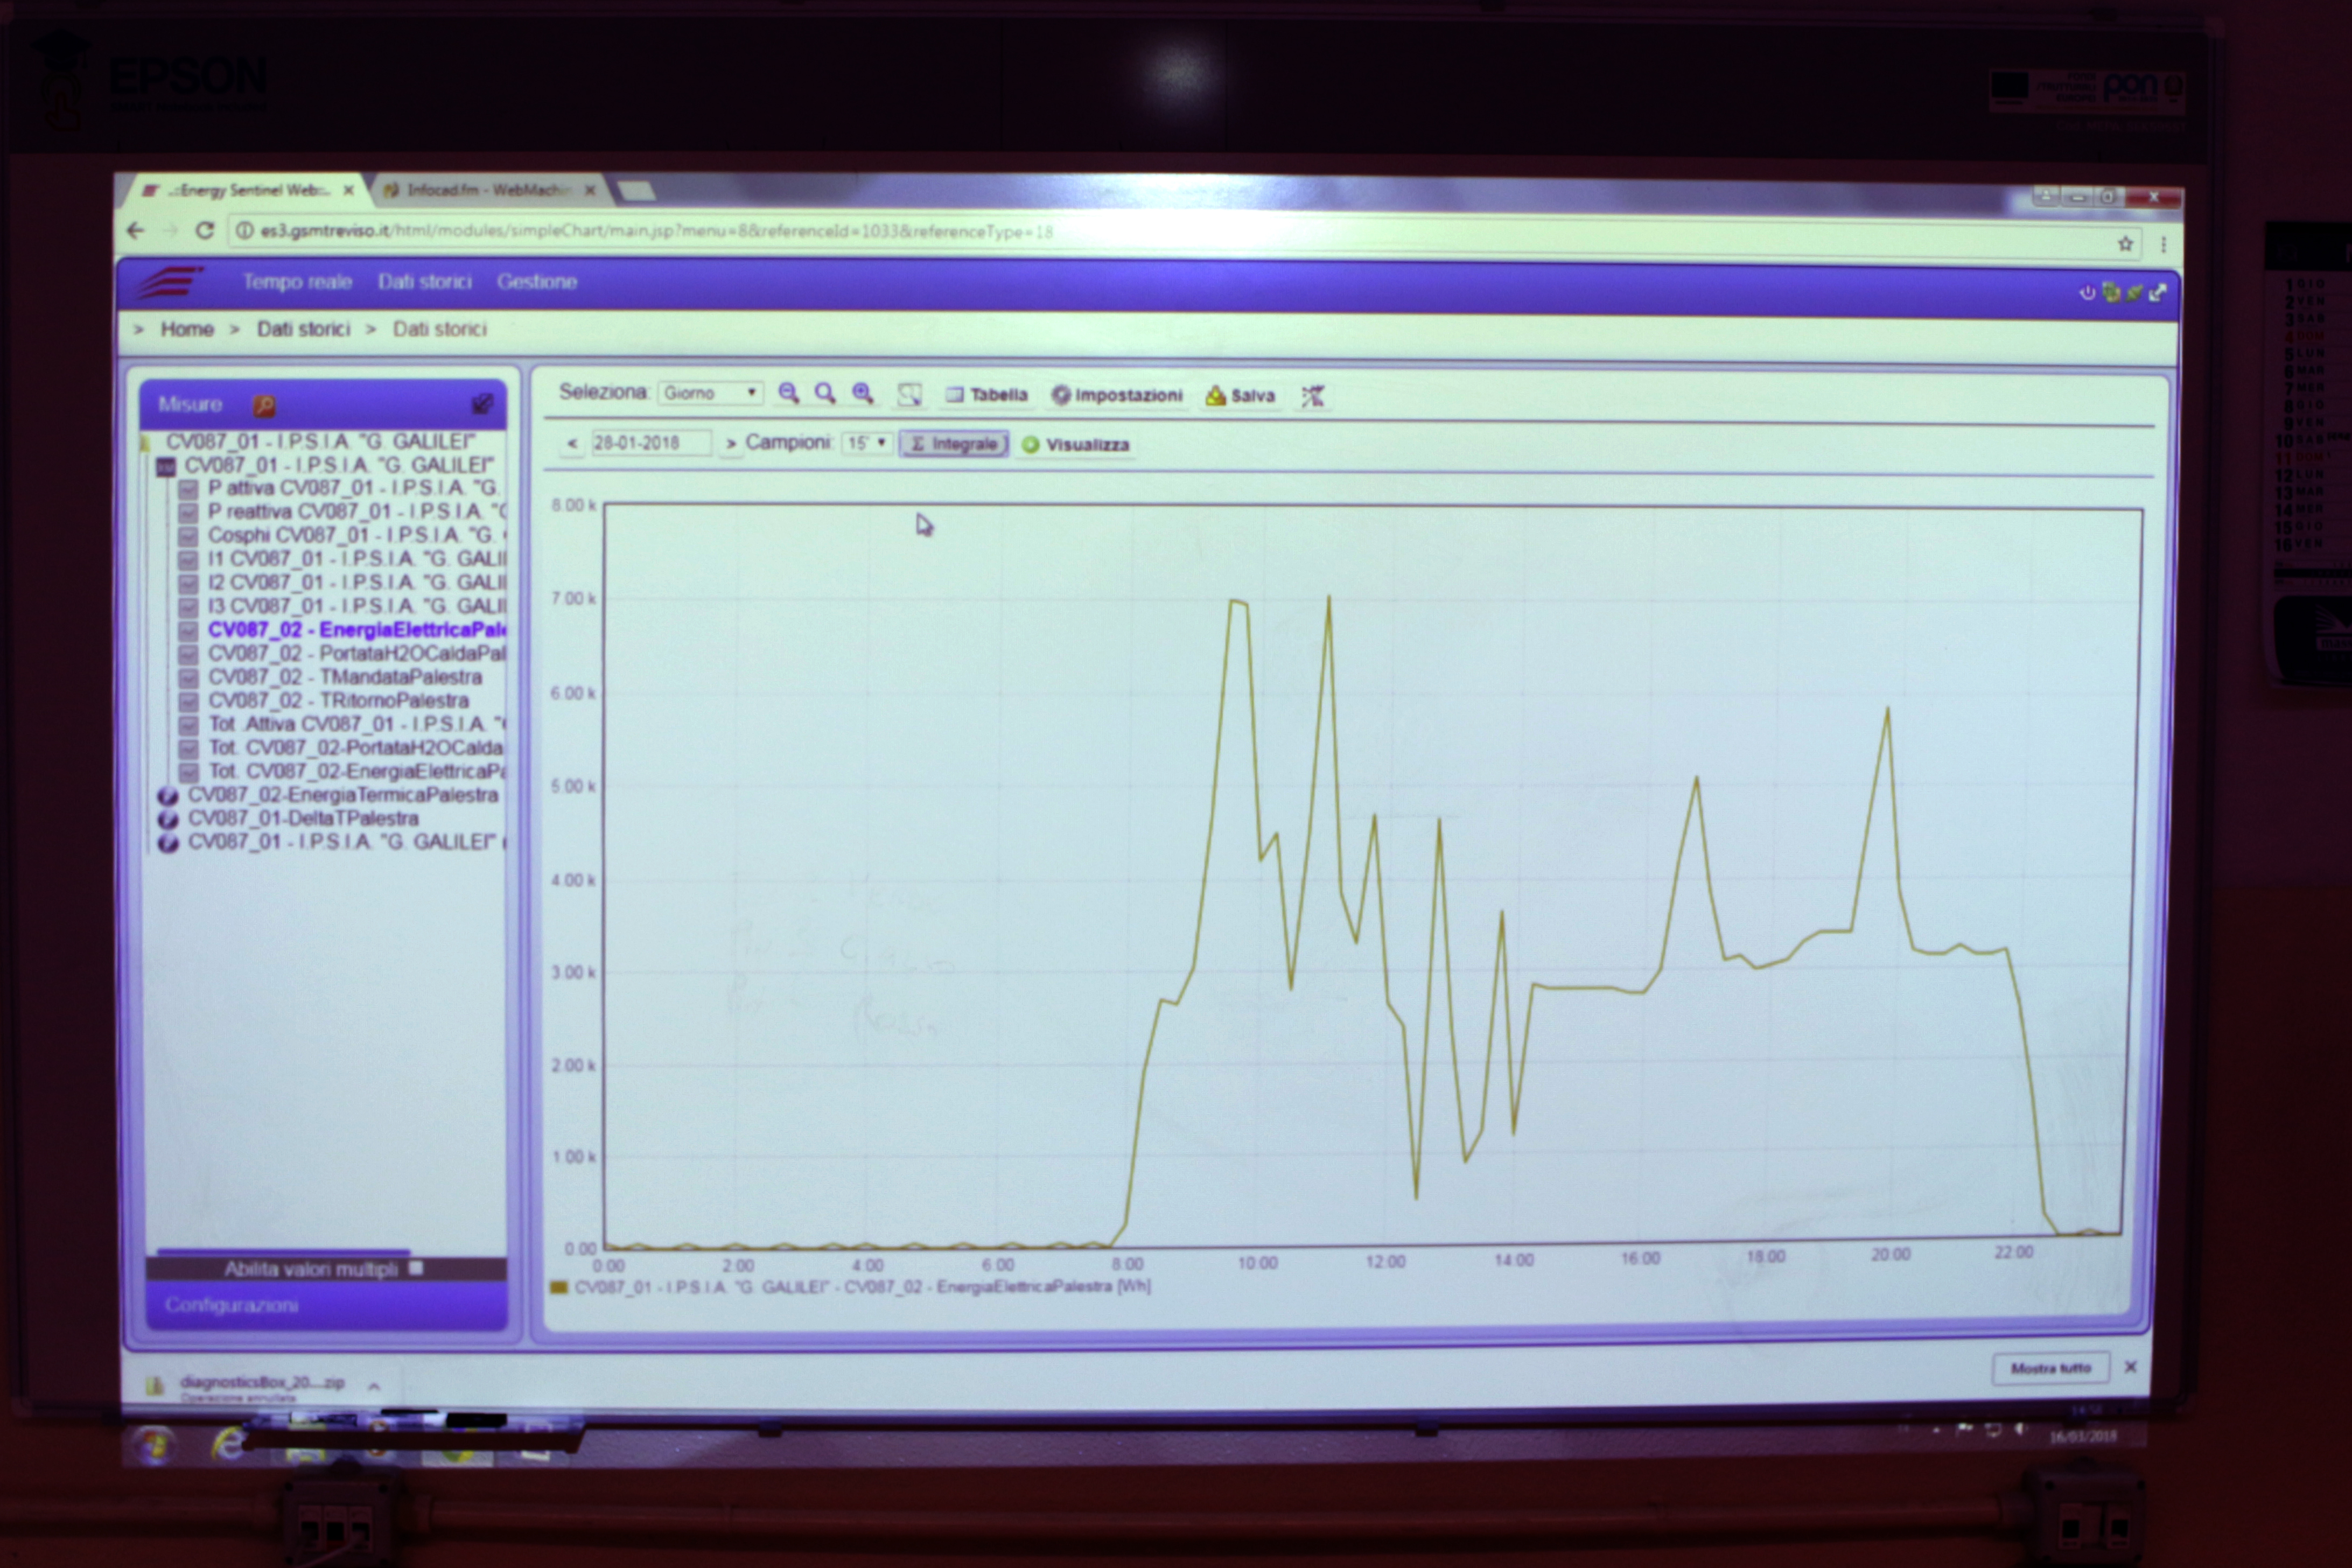The height and width of the screenshot is (1568, 2352).
Task: Toggle the I1 CV087_01 checkbox
Action: tap(187, 560)
